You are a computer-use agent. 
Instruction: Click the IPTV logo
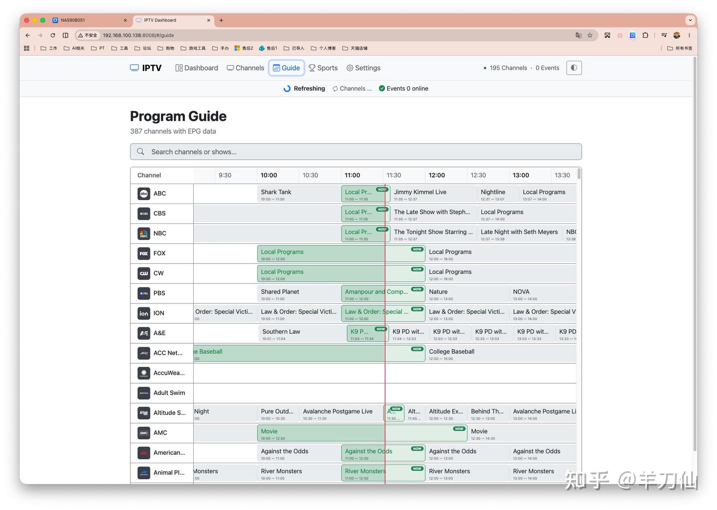(x=146, y=68)
